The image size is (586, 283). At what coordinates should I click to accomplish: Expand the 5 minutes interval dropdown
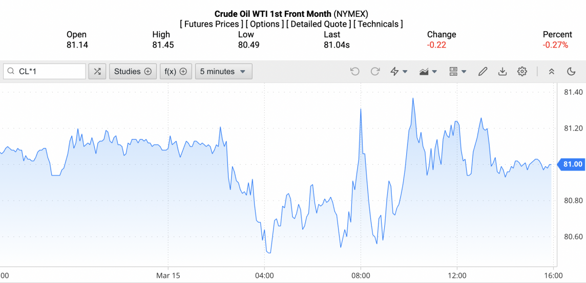tap(223, 72)
